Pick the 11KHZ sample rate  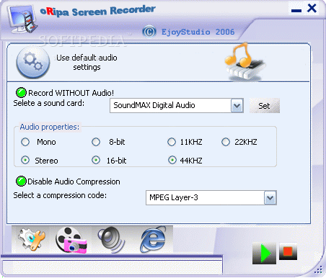172,142
